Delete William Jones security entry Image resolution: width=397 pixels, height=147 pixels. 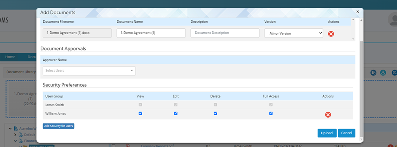[x=328, y=115]
